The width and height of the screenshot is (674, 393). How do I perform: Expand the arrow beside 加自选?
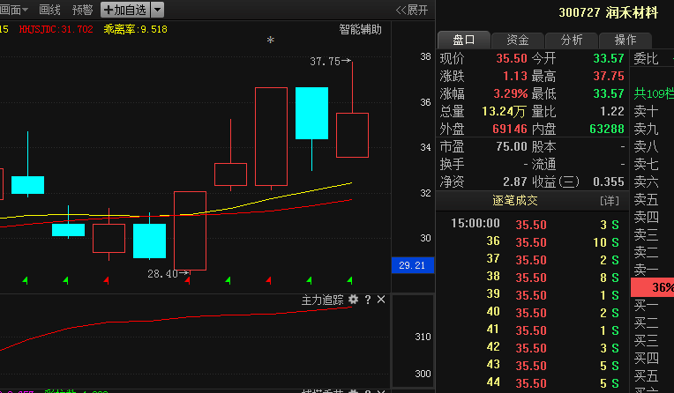tap(157, 10)
